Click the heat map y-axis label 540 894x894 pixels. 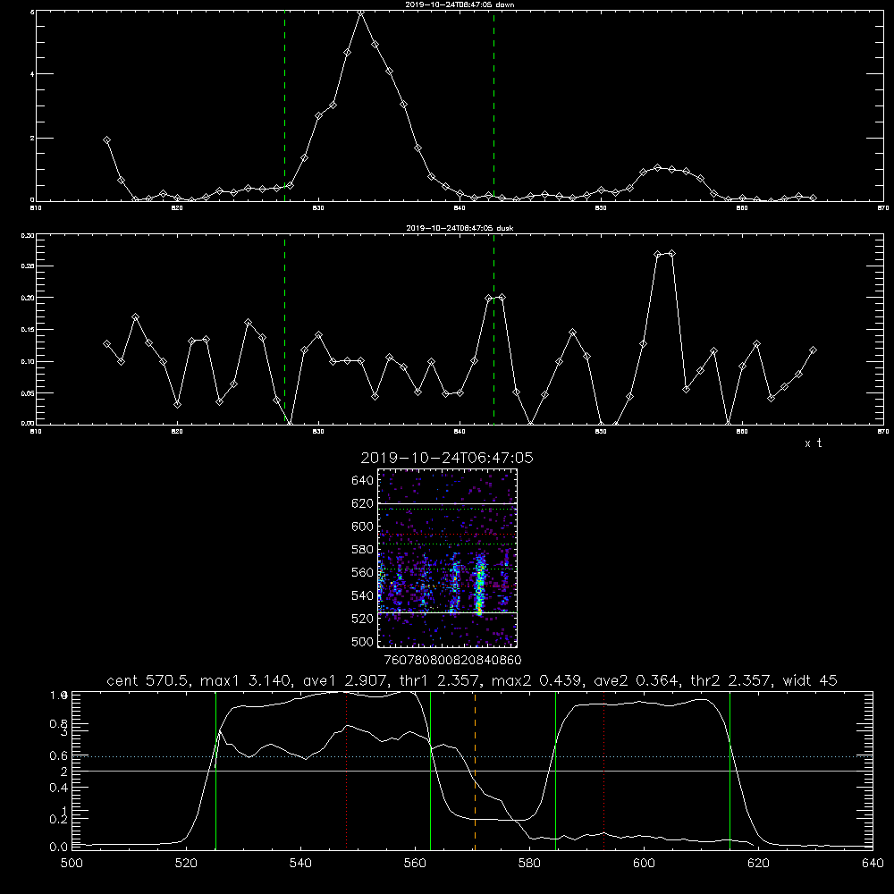tap(363, 595)
